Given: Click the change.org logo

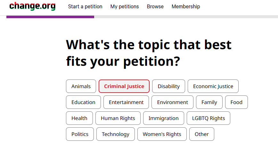Looking at the screenshot, I should [x=32, y=6].
